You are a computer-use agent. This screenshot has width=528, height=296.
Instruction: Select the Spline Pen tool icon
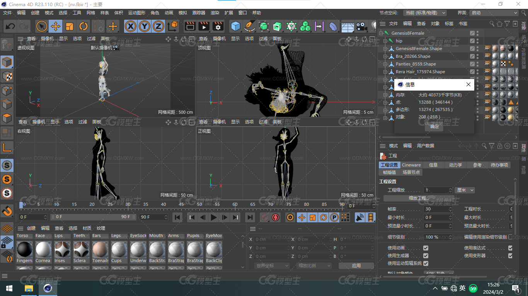coord(250,26)
